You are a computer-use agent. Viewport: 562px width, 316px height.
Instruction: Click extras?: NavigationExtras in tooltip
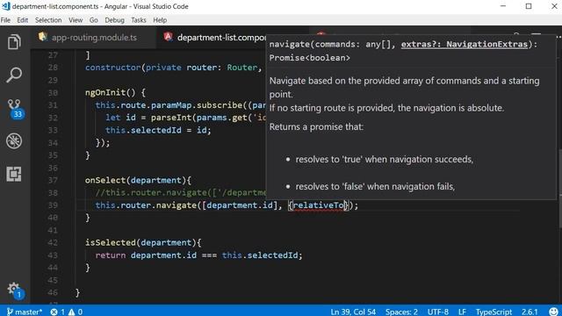coord(465,44)
